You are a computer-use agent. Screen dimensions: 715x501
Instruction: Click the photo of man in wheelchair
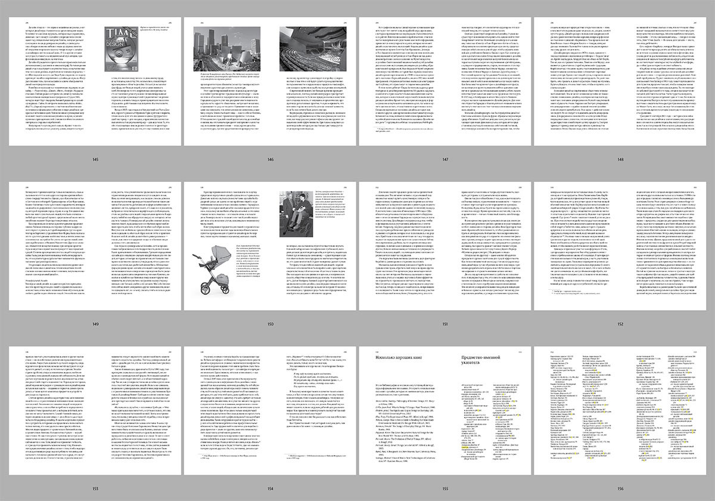pos(303,211)
